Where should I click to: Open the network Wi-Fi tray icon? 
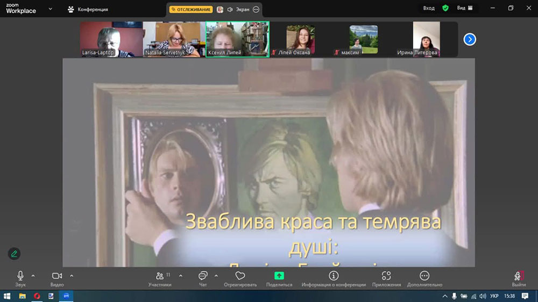(x=473, y=296)
